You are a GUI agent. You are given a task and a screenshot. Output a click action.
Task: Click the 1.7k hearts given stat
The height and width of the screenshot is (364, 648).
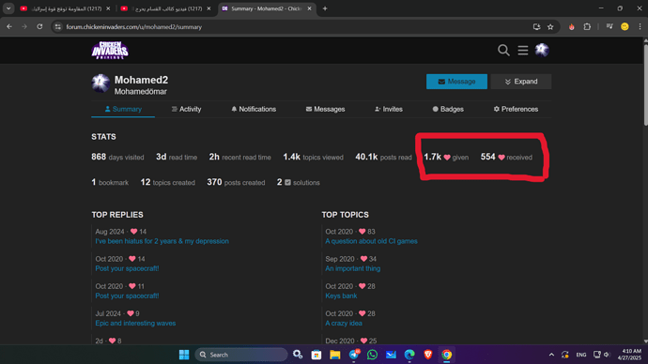[x=446, y=158]
